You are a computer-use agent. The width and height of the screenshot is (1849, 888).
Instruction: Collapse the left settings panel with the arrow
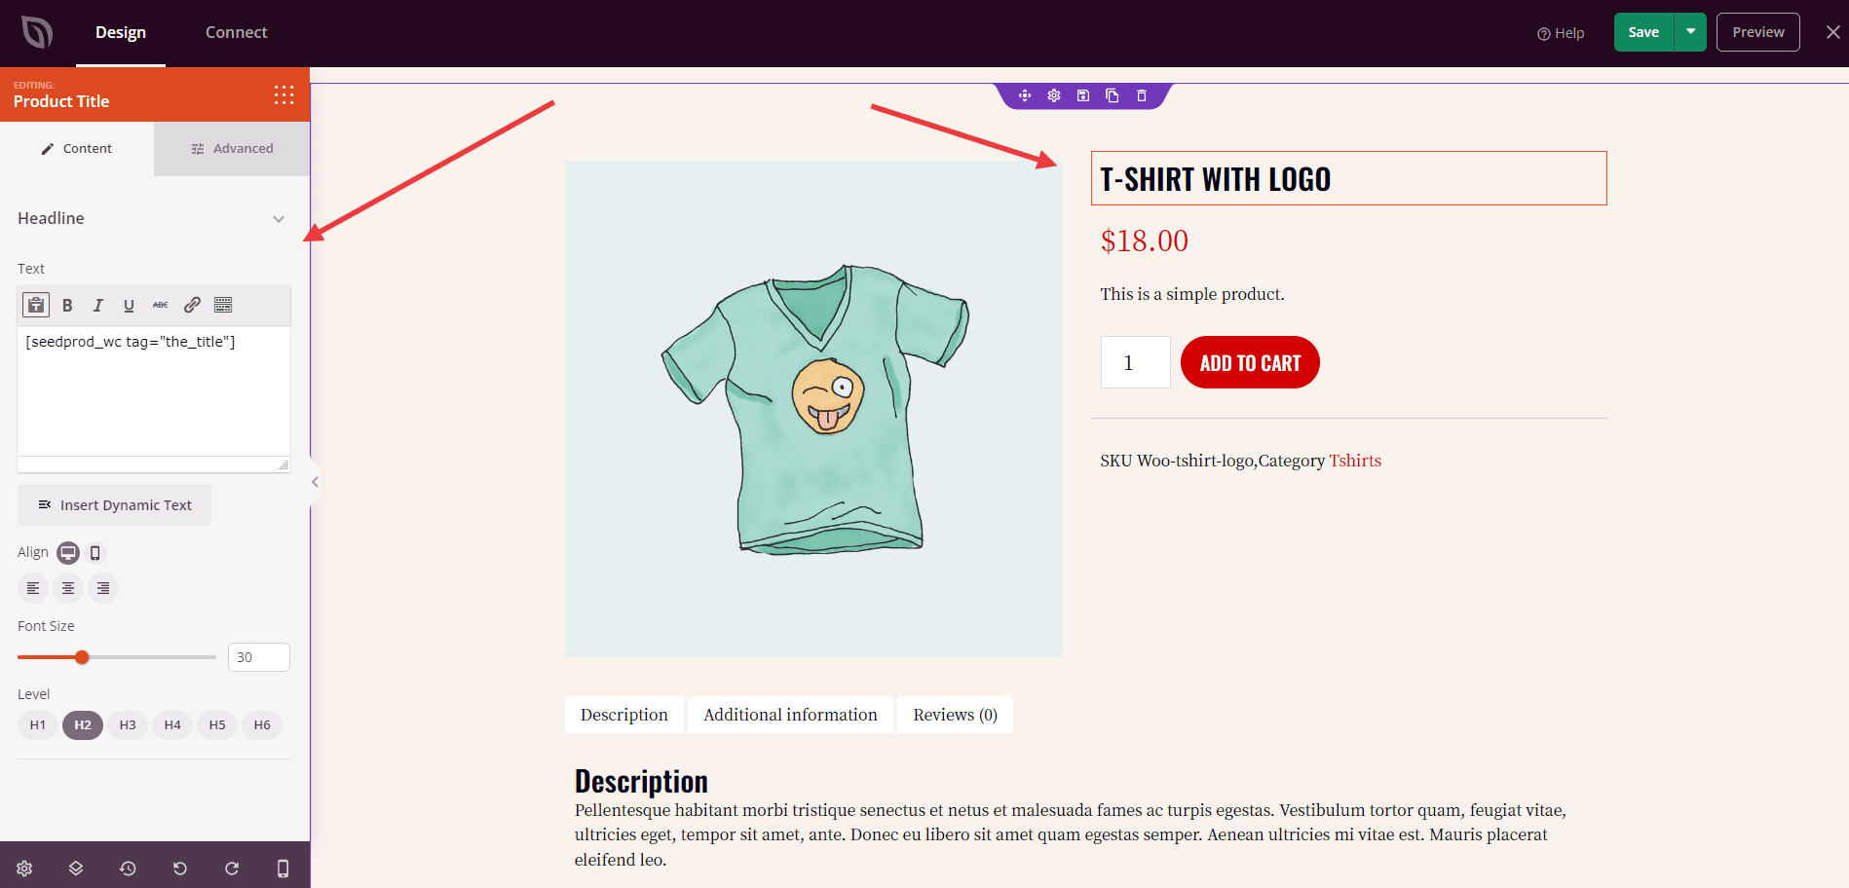click(x=314, y=481)
